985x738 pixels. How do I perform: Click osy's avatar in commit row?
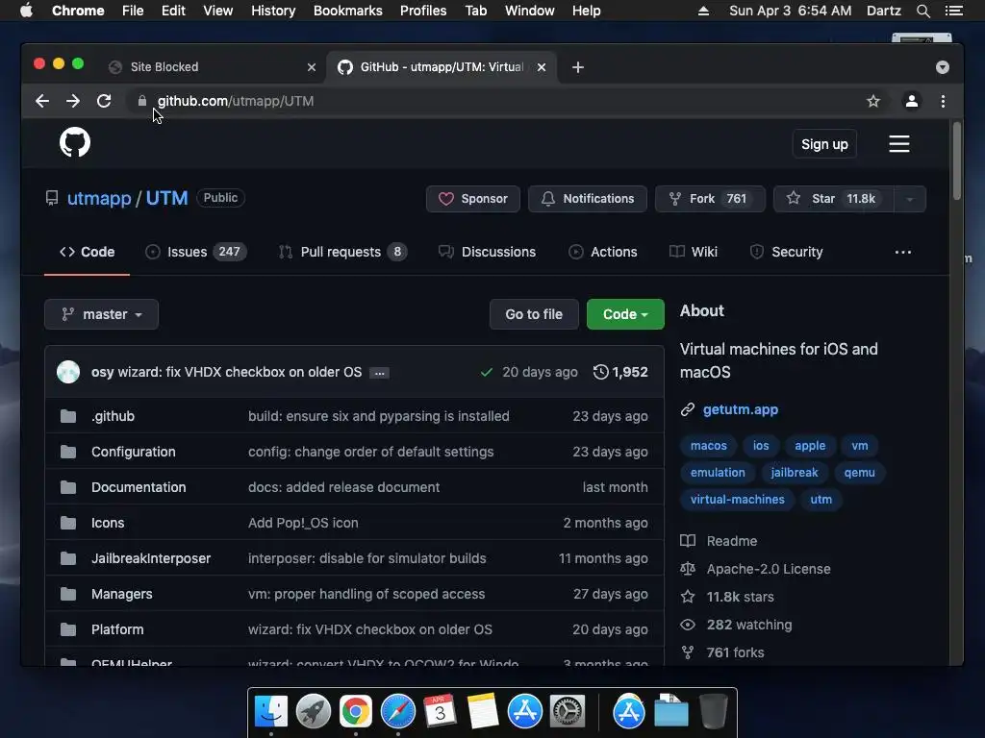[x=68, y=372]
